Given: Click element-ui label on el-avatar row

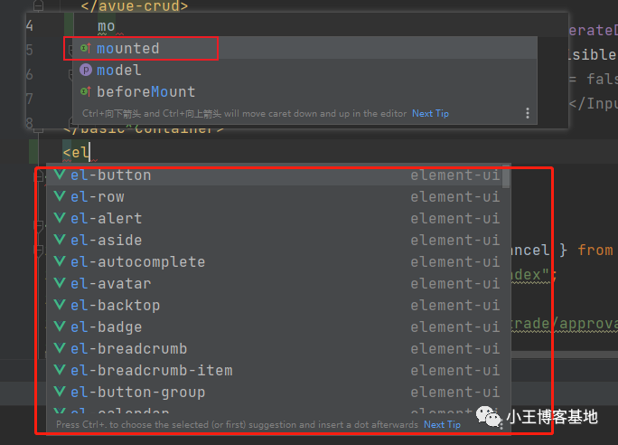Looking at the screenshot, I should tap(455, 284).
